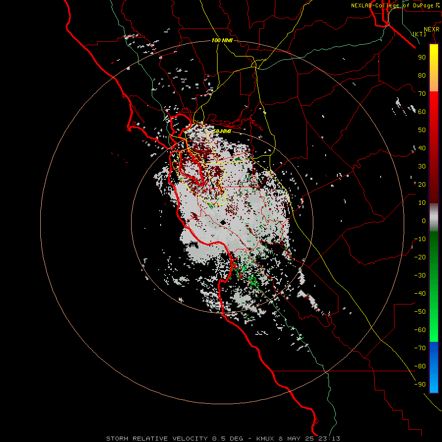
Task: Click the "50 NMI" range ring label
Action: (222, 131)
